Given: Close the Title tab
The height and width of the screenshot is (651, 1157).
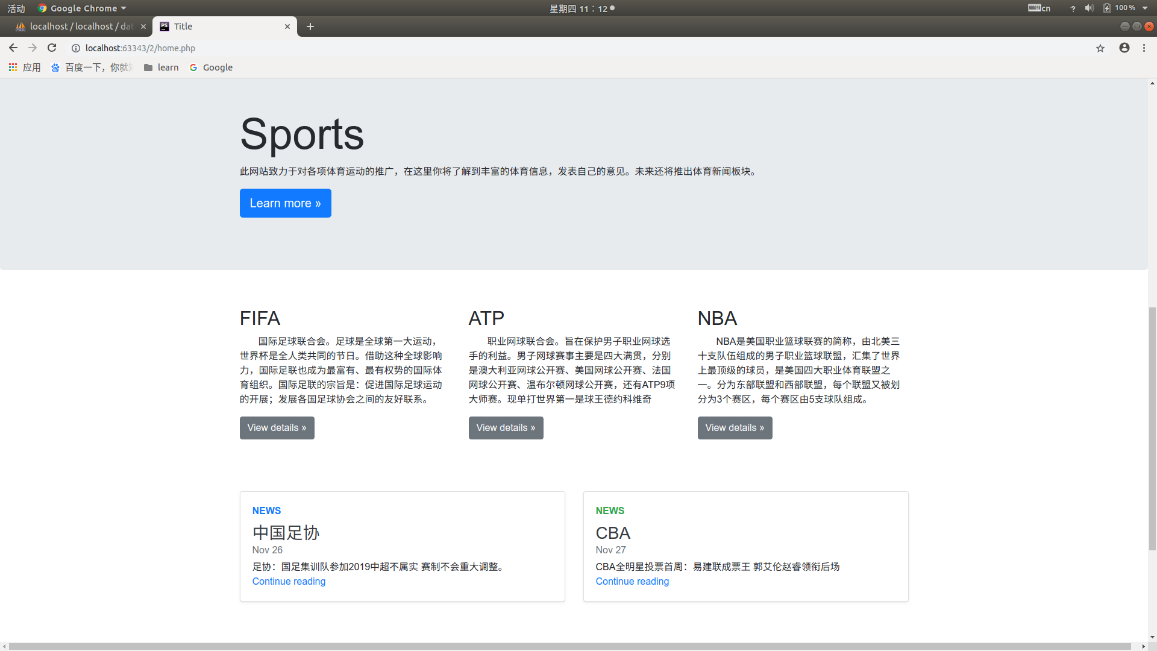Looking at the screenshot, I should click(x=287, y=27).
